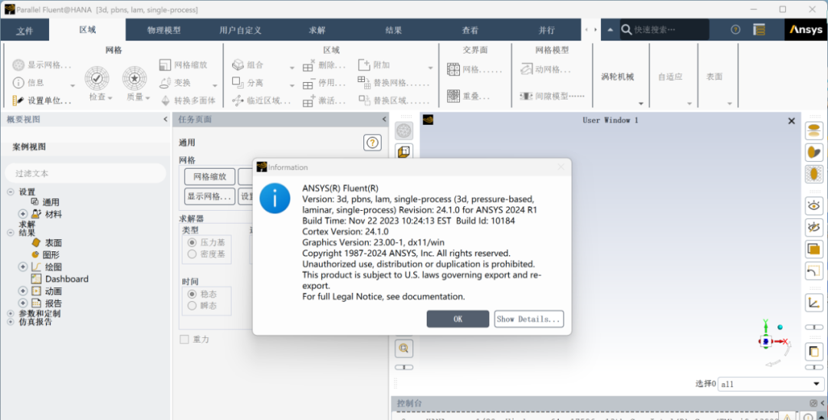
Task: Expand the Reports (报告) tree node
Action: 23,303
